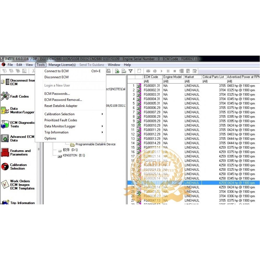Sort by Critical Parts List column header
Viewport: 260px width, 260px height.
pyautogui.click(x=214, y=77)
